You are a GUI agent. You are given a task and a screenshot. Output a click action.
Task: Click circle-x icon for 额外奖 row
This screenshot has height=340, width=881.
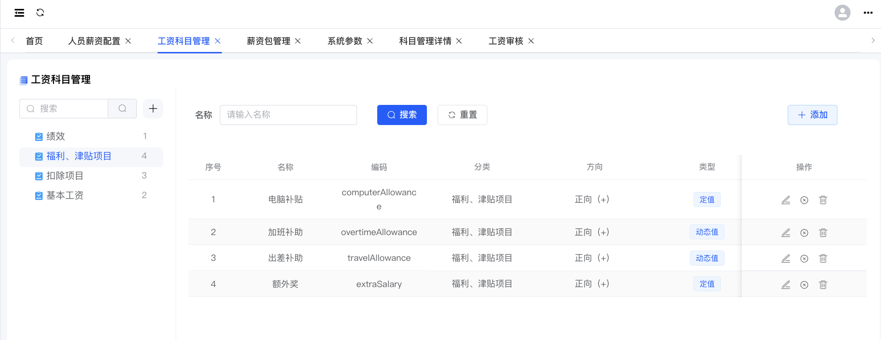(x=804, y=285)
